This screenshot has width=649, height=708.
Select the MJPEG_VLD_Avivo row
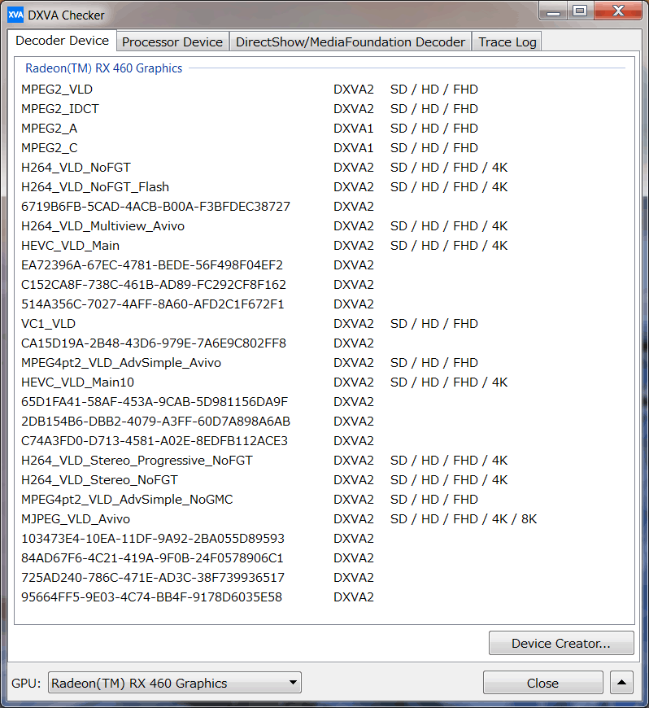coord(323,519)
